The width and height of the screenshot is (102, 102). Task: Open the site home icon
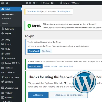(7, 3)
